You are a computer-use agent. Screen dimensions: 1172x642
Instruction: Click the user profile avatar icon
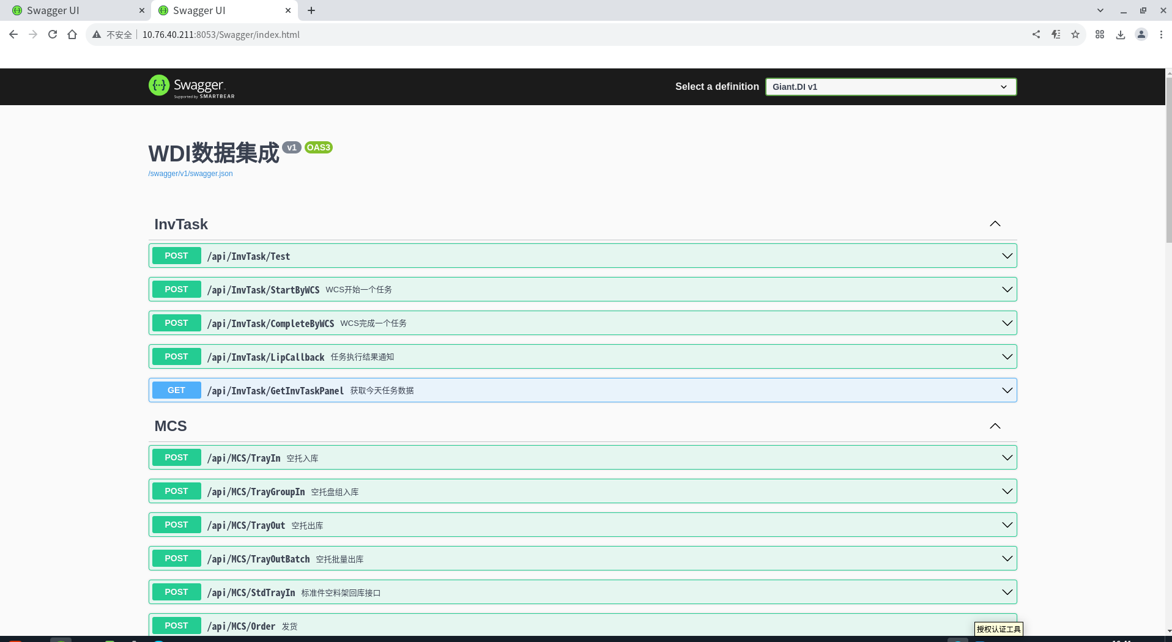point(1141,35)
